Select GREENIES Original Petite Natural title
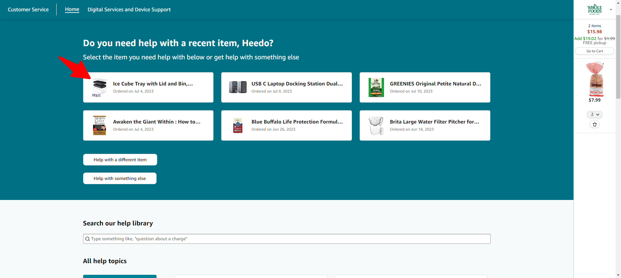This screenshot has width=621, height=278. pos(436,84)
